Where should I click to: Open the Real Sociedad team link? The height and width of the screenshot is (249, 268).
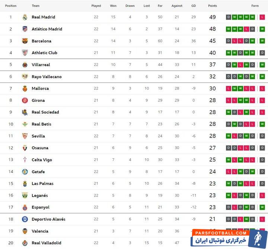tap(45, 112)
